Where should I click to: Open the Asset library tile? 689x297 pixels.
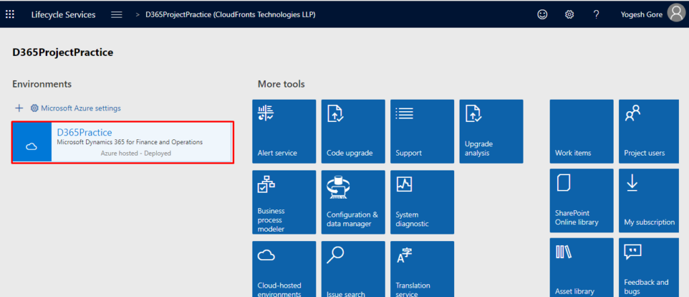[x=581, y=267]
